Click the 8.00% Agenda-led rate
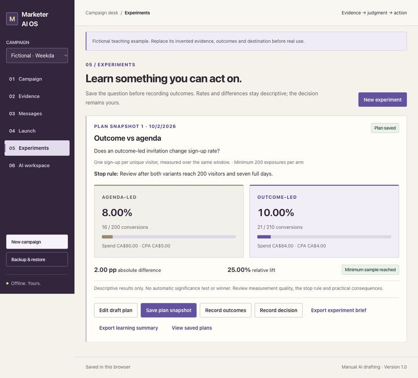 pos(117,212)
